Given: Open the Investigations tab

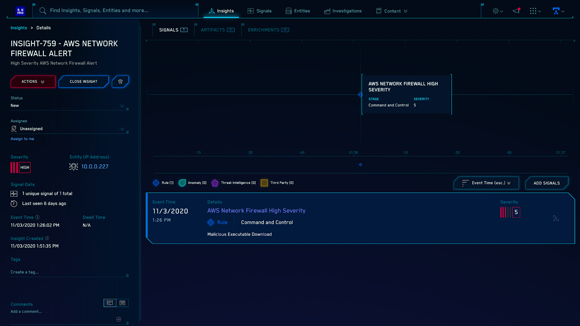Looking at the screenshot, I should tap(343, 11).
